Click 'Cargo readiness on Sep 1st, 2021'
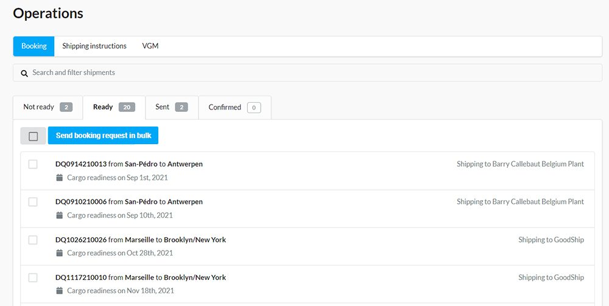This screenshot has height=306, width=609. 118,178
